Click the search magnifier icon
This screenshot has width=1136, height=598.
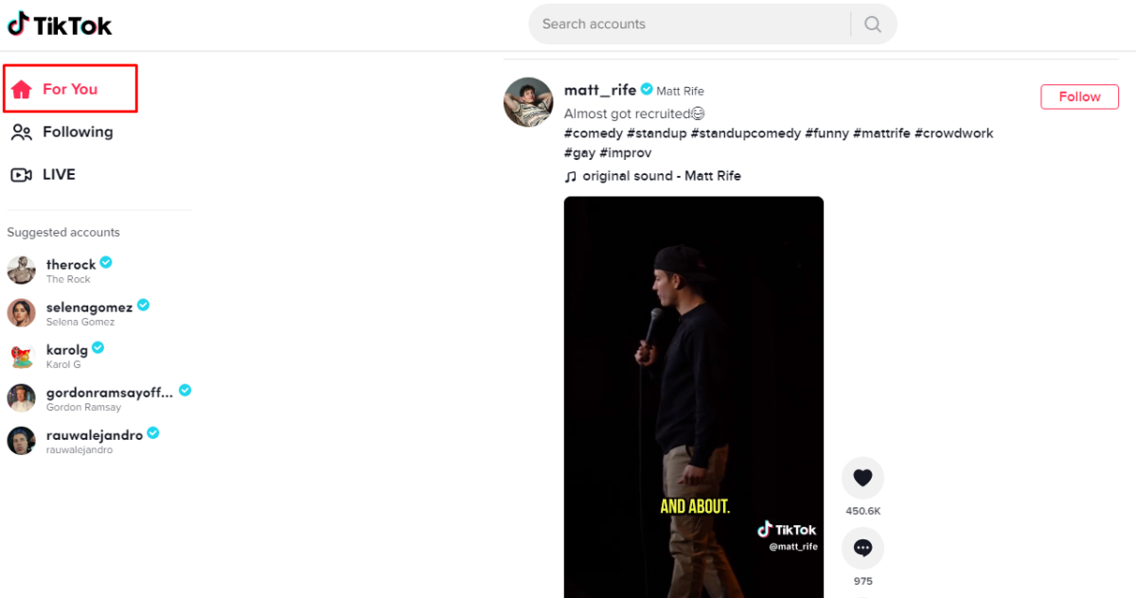click(873, 25)
